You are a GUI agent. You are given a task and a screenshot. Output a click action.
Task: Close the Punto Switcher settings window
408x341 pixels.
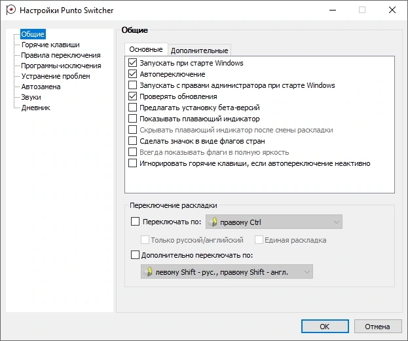click(x=392, y=10)
